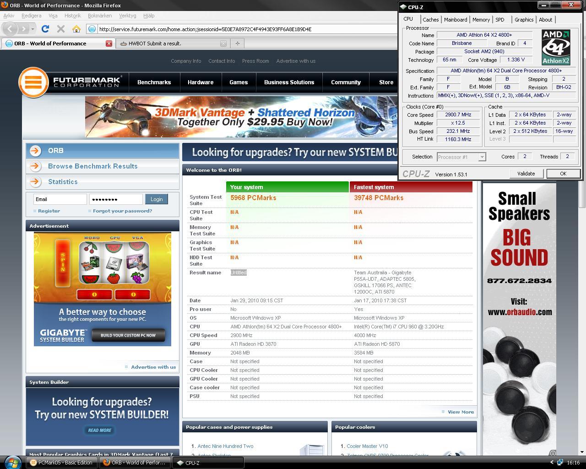Open the Business Solutions navigation item
This screenshot has width=586, height=469.
pos(289,82)
